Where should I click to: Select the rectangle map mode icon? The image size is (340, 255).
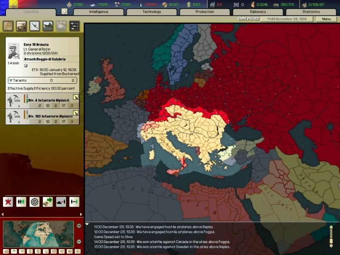pos(69,252)
